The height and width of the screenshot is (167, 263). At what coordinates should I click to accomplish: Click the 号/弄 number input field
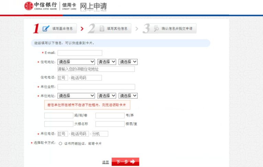[x=110, y=115]
